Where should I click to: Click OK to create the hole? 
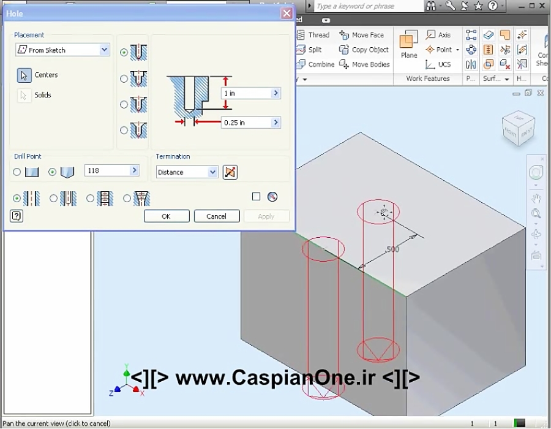[166, 216]
